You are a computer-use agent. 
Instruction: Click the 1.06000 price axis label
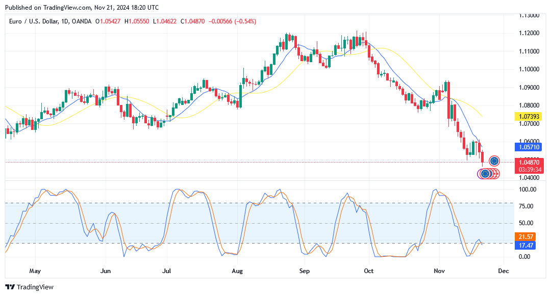[x=529, y=141]
